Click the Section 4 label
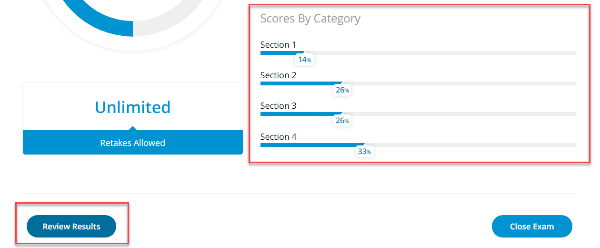Screen dimensions: 600x248 coord(278,137)
